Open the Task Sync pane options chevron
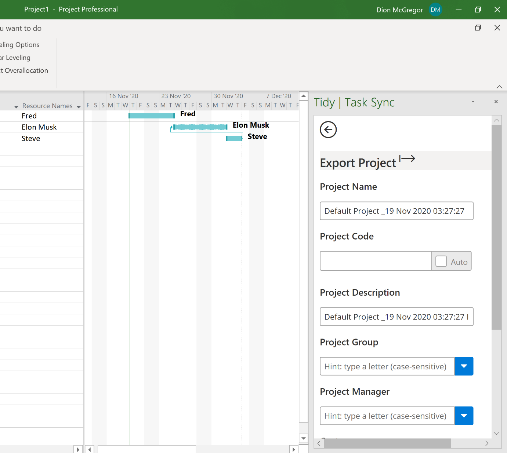The image size is (507, 453). click(473, 102)
